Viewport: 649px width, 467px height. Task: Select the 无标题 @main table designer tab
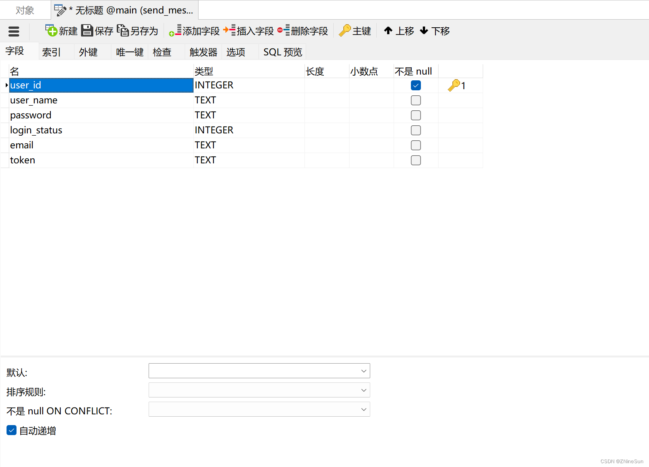[125, 10]
